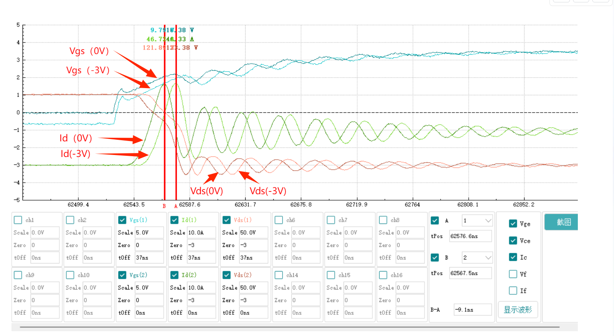The image size is (614, 336).
Task: Click the Vds(2) Zero input field
Action: 253,300
